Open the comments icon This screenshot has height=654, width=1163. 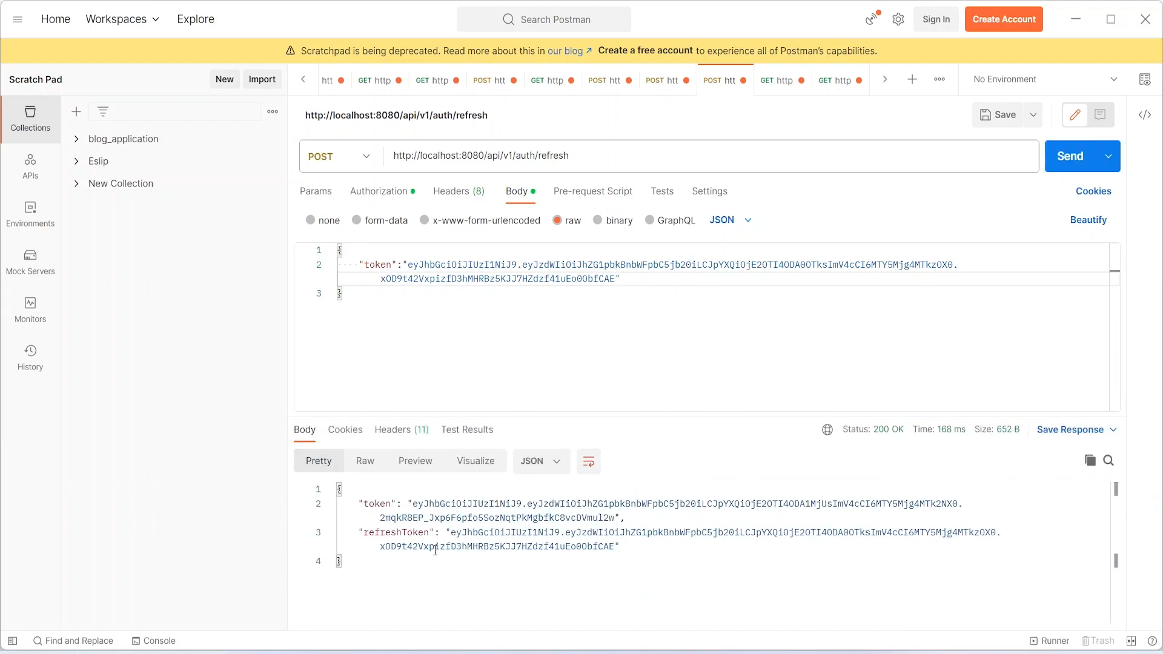(1100, 114)
